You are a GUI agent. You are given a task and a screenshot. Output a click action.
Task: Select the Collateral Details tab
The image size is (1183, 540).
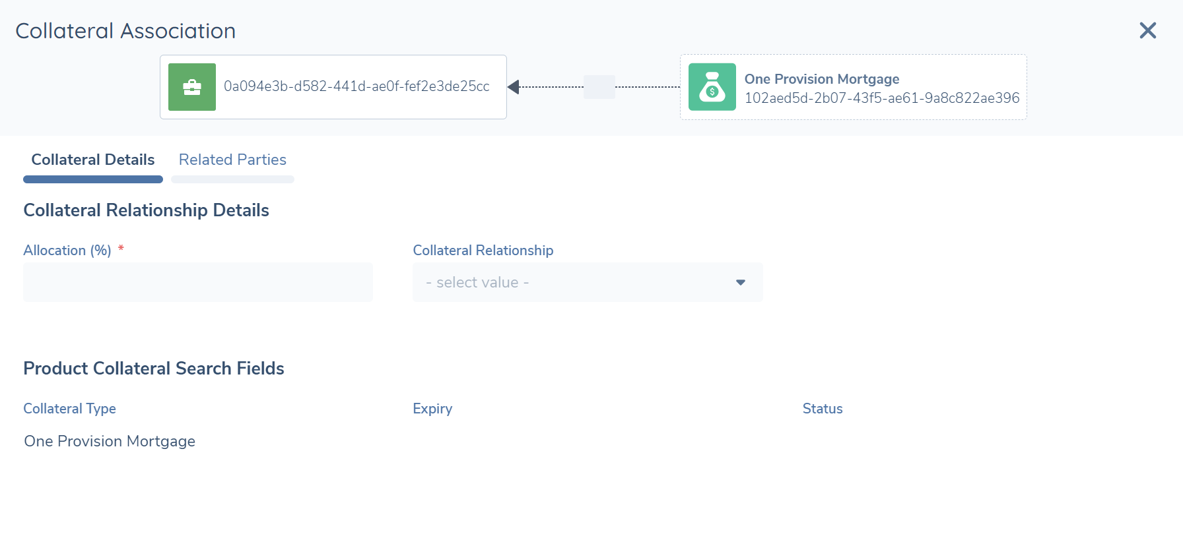click(x=93, y=160)
